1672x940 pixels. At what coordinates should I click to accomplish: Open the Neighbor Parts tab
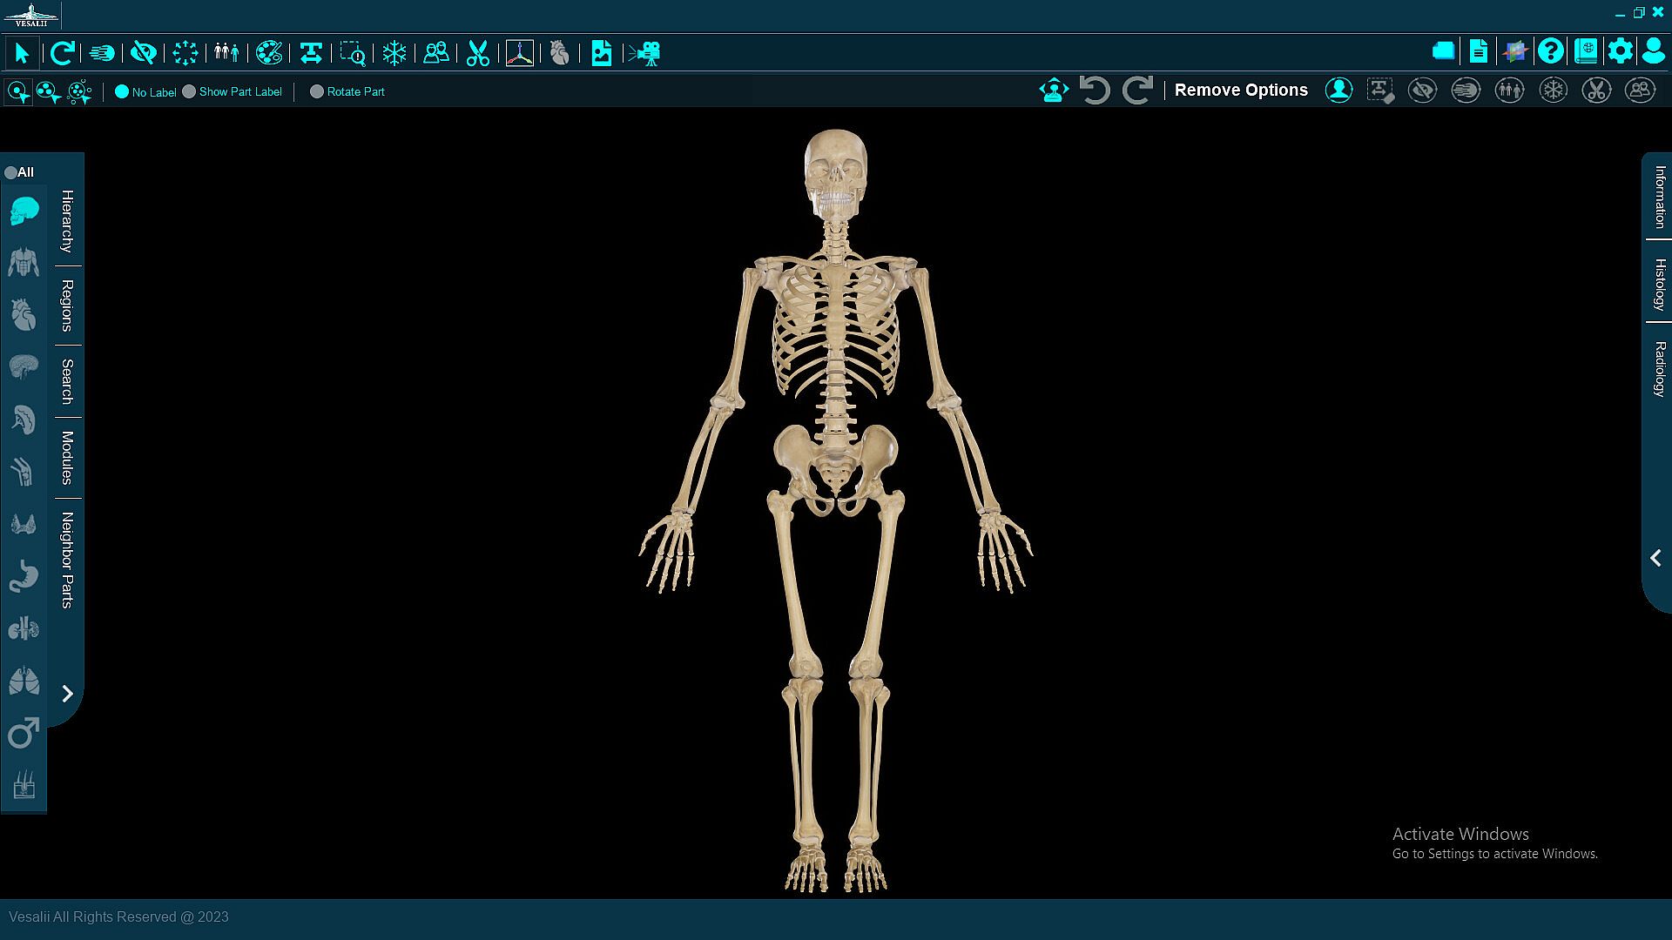67,560
